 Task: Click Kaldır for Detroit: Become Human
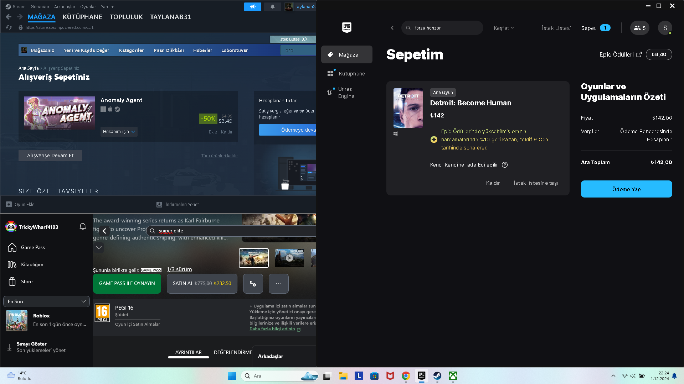[493, 183]
